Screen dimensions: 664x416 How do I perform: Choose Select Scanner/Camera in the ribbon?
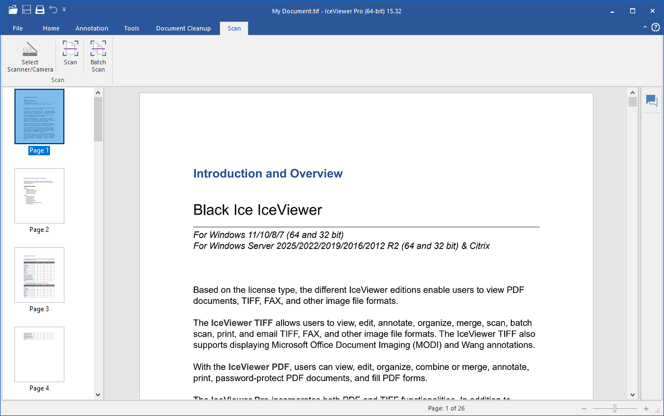coord(30,57)
